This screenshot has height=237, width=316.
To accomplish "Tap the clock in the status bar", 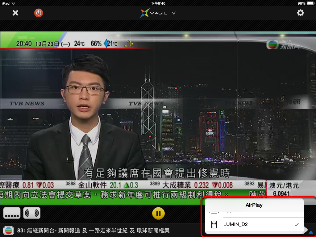I will [158, 3].
